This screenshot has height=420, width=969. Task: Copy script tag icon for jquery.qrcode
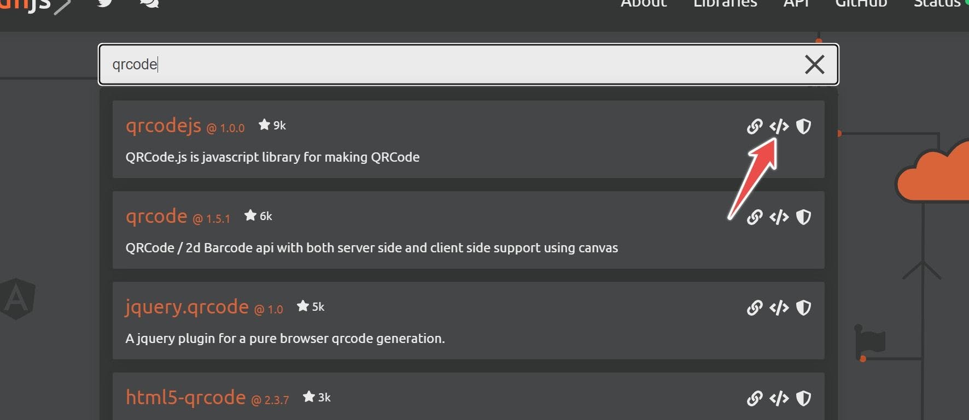point(779,308)
